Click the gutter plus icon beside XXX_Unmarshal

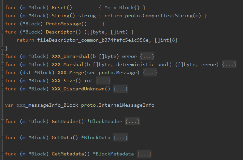[x=3, y=56]
